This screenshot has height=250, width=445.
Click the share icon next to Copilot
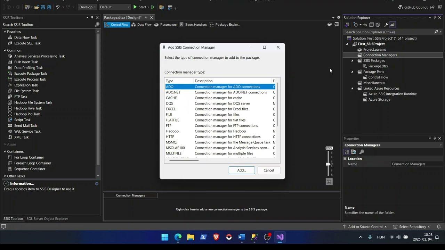(x=432, y=7)
